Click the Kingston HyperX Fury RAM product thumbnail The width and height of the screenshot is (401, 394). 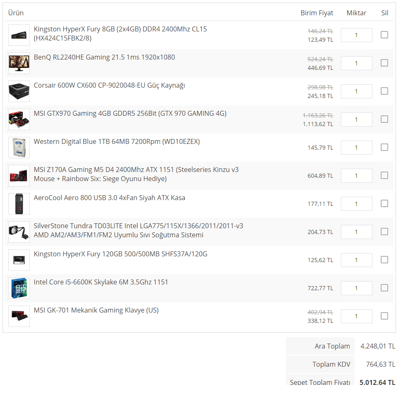tap(18, 35)
